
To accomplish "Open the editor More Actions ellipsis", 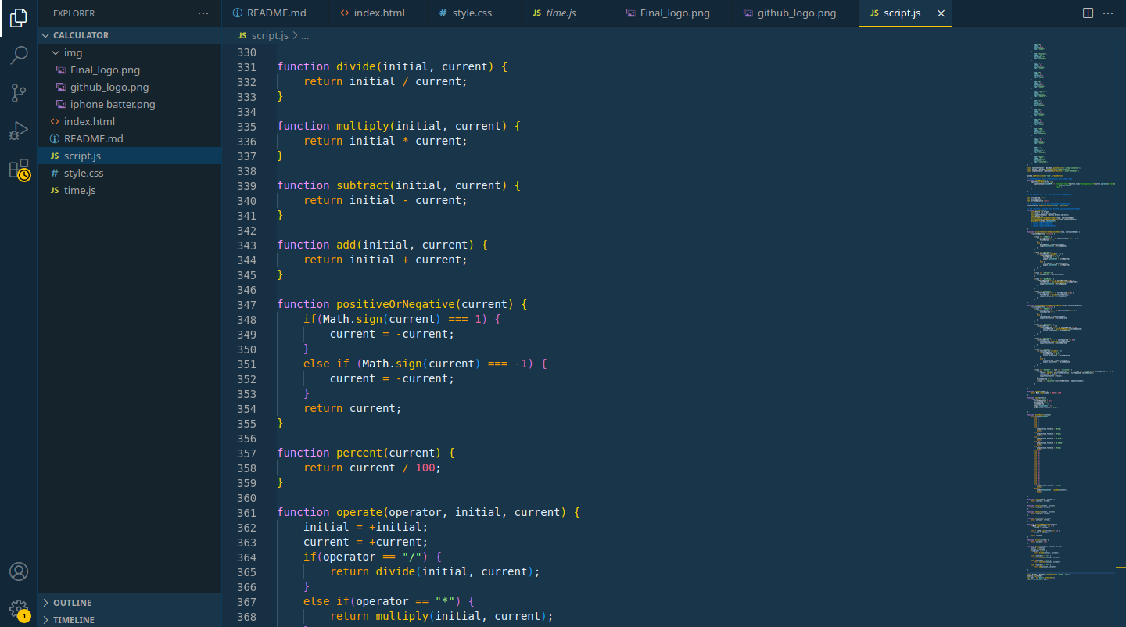I will click(1108, 13).
